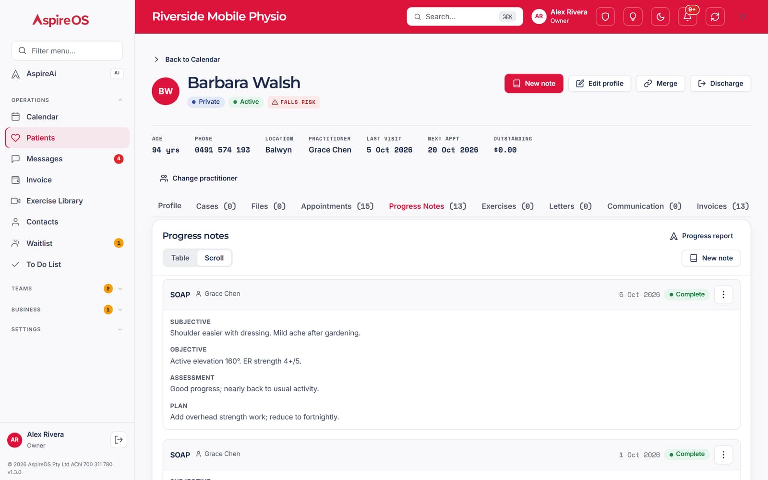The height and width of the screenshot is (480, 768).
Task: Click Back to Calendar link
Action: coord(187,60)
